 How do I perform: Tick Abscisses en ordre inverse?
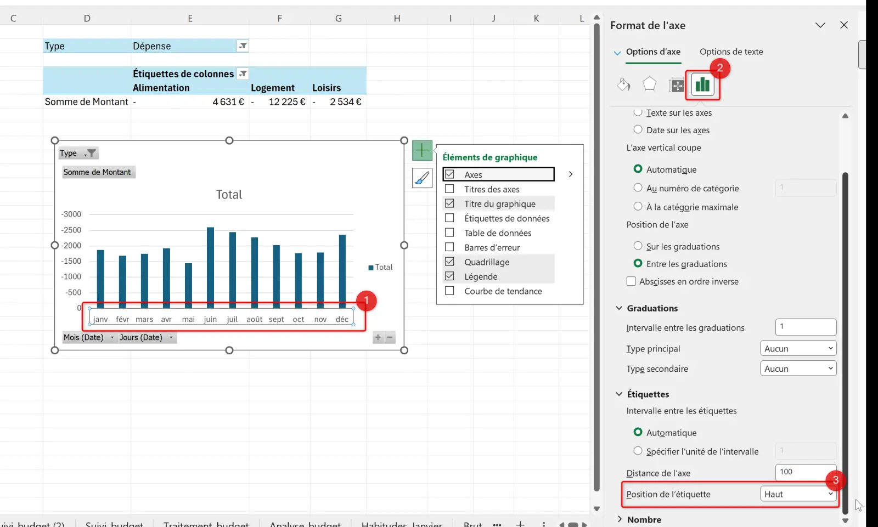[631, 281]
